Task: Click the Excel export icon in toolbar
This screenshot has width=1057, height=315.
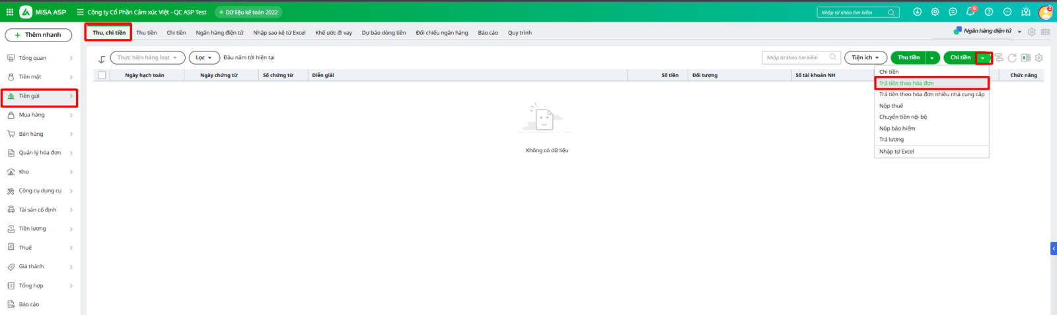Action: click(x=1025, y=58)
